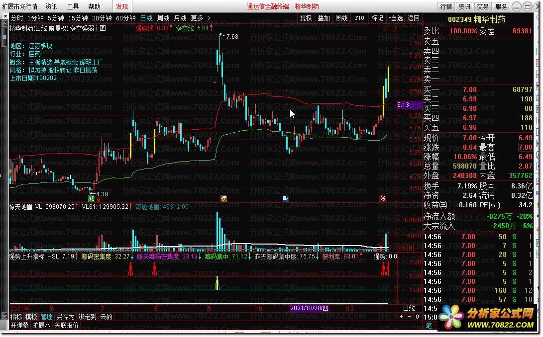Toggle 开弹幕 bullet comments
543x337 pixels.
pos(20,325)
